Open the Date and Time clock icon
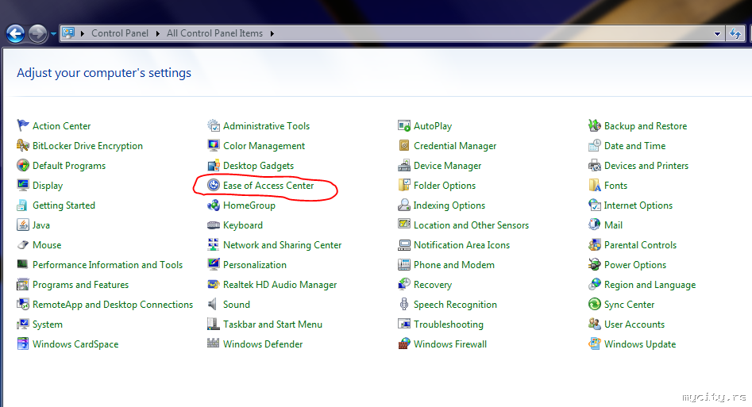This screenshot has width=752, height=407. (595, 145)
